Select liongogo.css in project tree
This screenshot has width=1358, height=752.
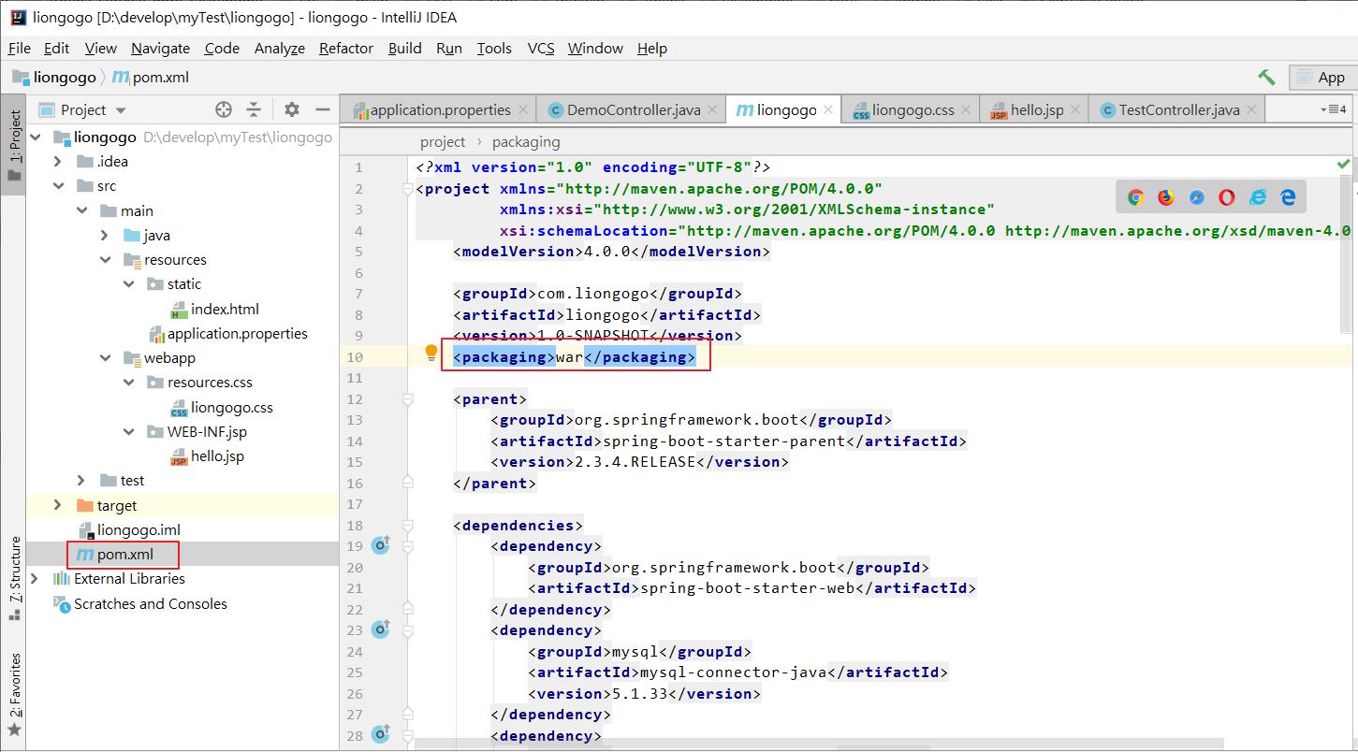click(221, 407)
